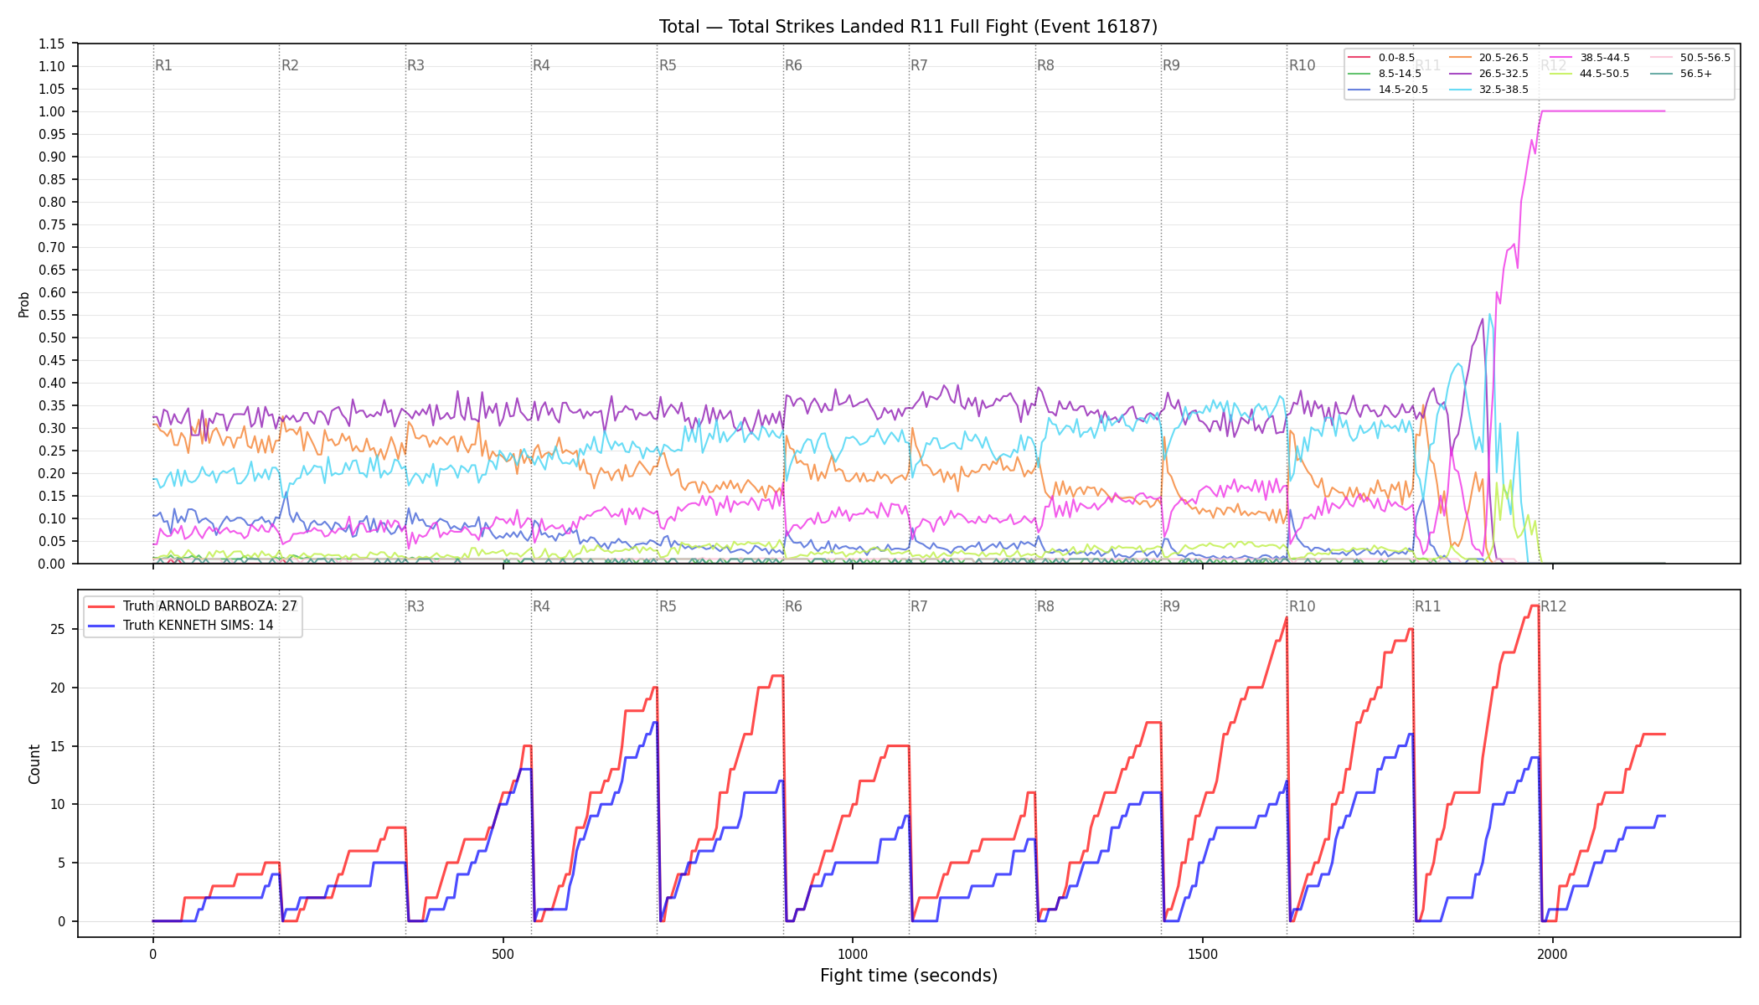
Task: Click 'Truth ARNOLD BARBOZA: 27' legend label
Action: (x=210, y=606)
